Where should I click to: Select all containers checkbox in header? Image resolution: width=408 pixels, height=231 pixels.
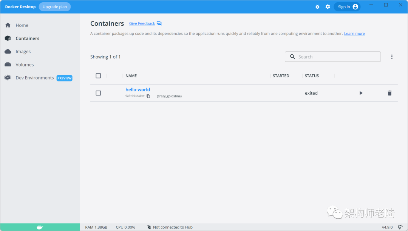(98, 75)
